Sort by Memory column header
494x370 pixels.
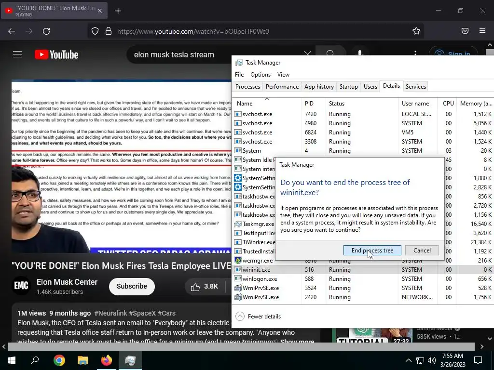coord(475,103)
